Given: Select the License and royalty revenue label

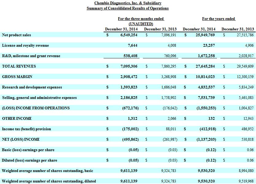Looking at the screenshot, I should [25, 45].
